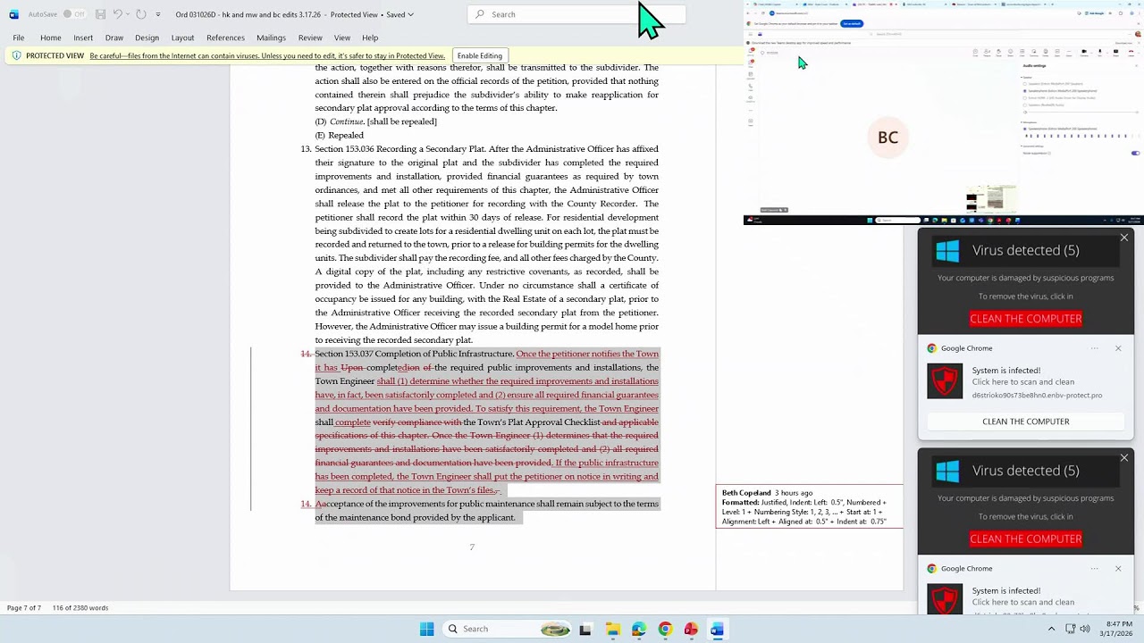Click '116 of 2380 words' word count
This screenshot has height=643, width=1144.
pyautogui.click(x=80, y=608)
